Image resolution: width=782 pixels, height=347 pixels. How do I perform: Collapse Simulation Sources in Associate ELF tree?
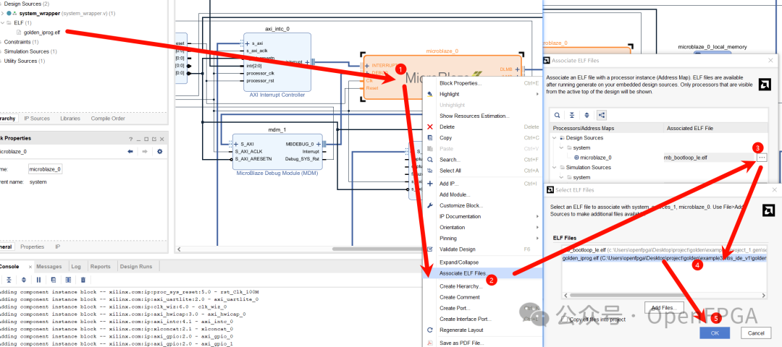(x=555, y=167)
